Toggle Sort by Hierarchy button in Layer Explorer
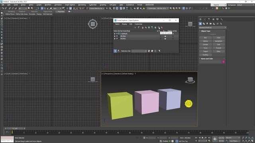The width and height of the screenshot is (255, 143). tap(118, 51)
